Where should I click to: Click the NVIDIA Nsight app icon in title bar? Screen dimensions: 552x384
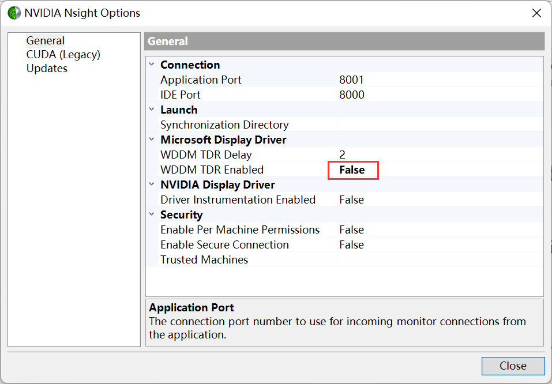[14, 13]
